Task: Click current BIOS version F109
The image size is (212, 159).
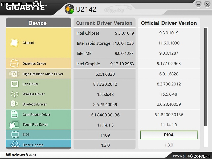Action: (x=105, y=135)
